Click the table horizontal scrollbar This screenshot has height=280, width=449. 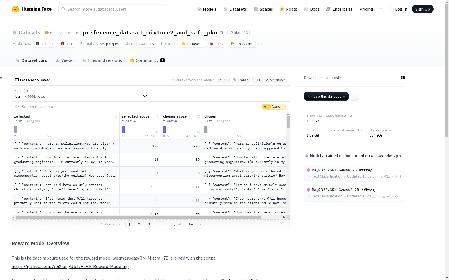(138, 217)
